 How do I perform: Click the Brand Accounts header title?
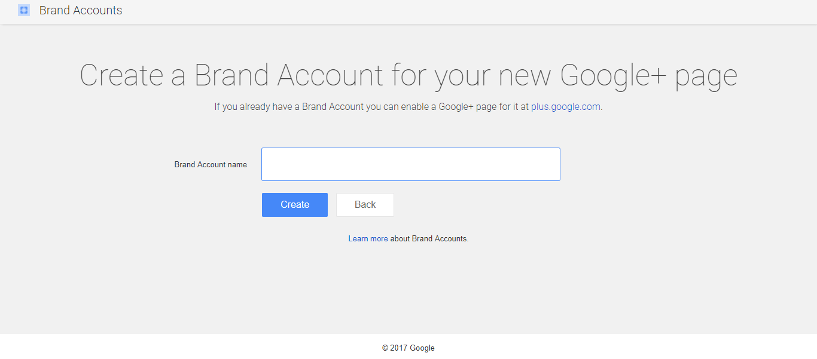[81, 10]
